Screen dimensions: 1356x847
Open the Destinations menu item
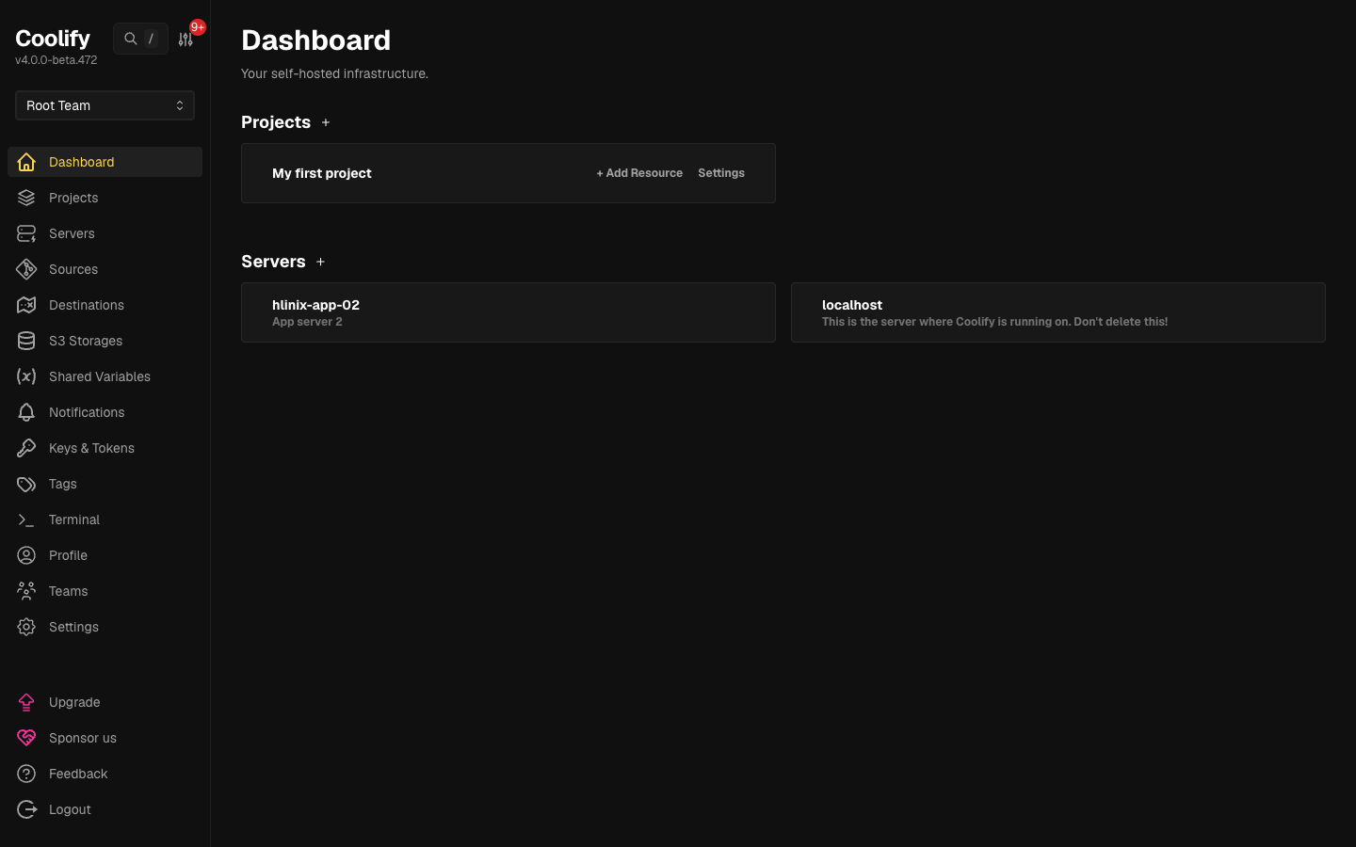coord(105,305)
